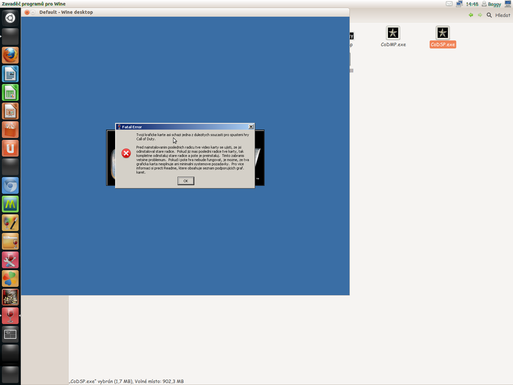Close the Fatal Error dialog with X
The image size is (513, 385).
251,127
